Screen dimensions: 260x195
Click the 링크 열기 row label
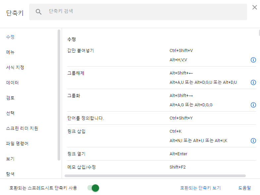tap(76, 154)
